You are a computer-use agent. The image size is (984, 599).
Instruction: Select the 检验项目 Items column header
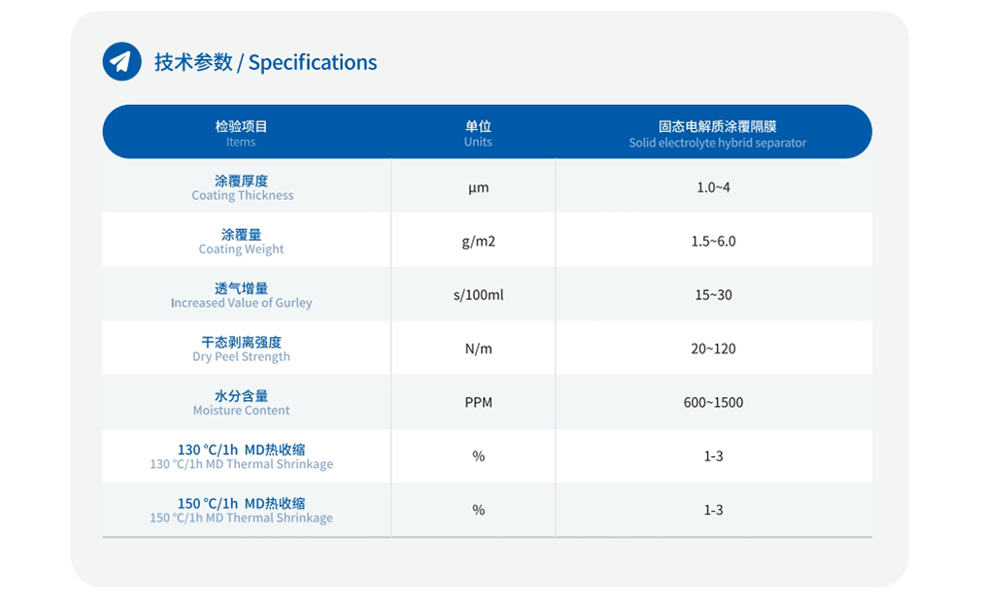click(241, 133)
